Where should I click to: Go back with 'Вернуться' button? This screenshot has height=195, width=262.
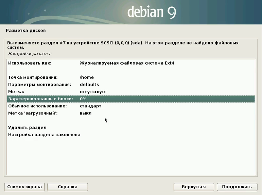coord(194,187)
